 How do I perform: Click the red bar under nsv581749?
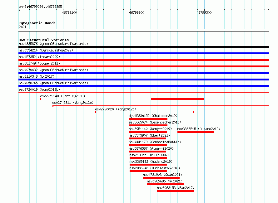tap(144, 66)
